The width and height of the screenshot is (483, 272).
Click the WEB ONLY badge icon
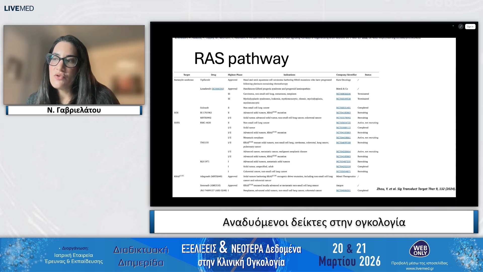419,249
